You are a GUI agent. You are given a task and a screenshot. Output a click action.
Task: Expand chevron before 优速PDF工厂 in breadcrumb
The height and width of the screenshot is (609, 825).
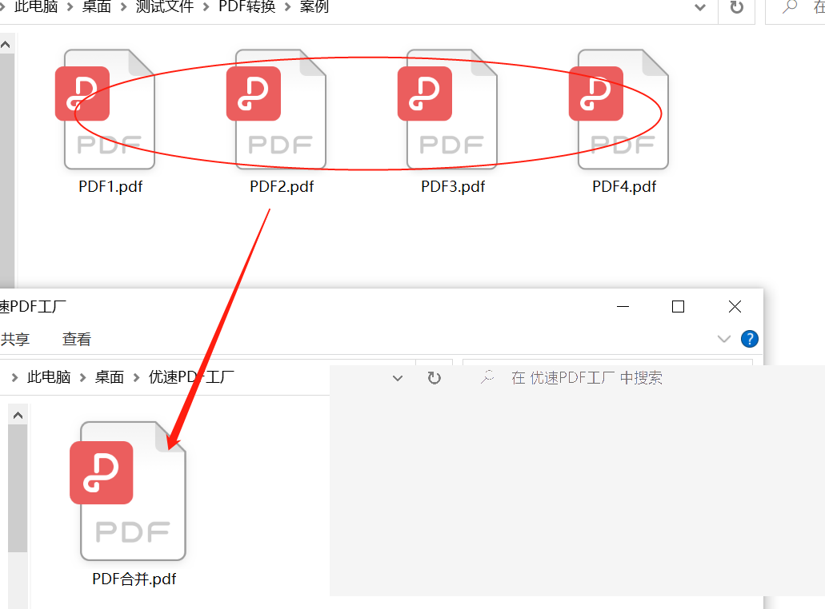pos(136,377)
